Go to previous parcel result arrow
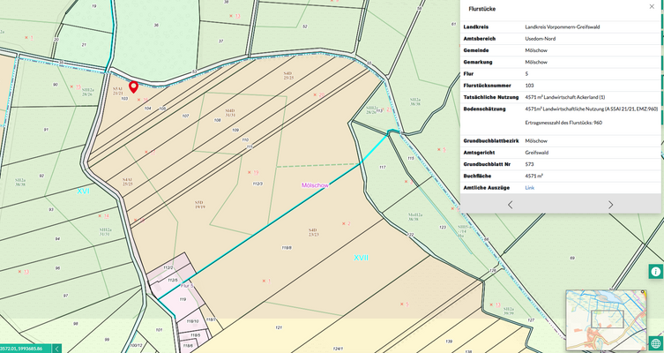The width and height of the screenshot is (664, 353). point(510,205)
